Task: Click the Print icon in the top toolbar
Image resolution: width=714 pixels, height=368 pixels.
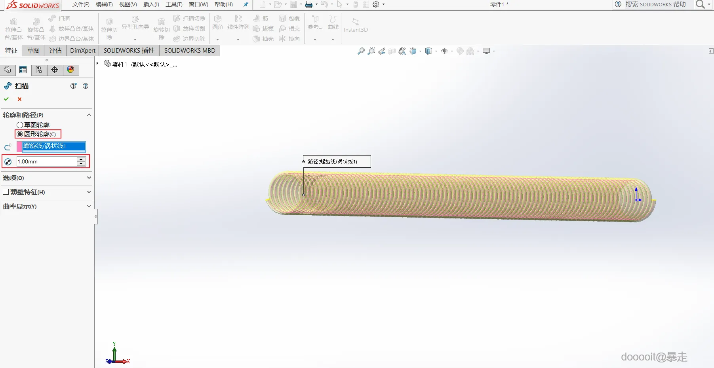Action: pyautogui.click(x=309, y=4)
